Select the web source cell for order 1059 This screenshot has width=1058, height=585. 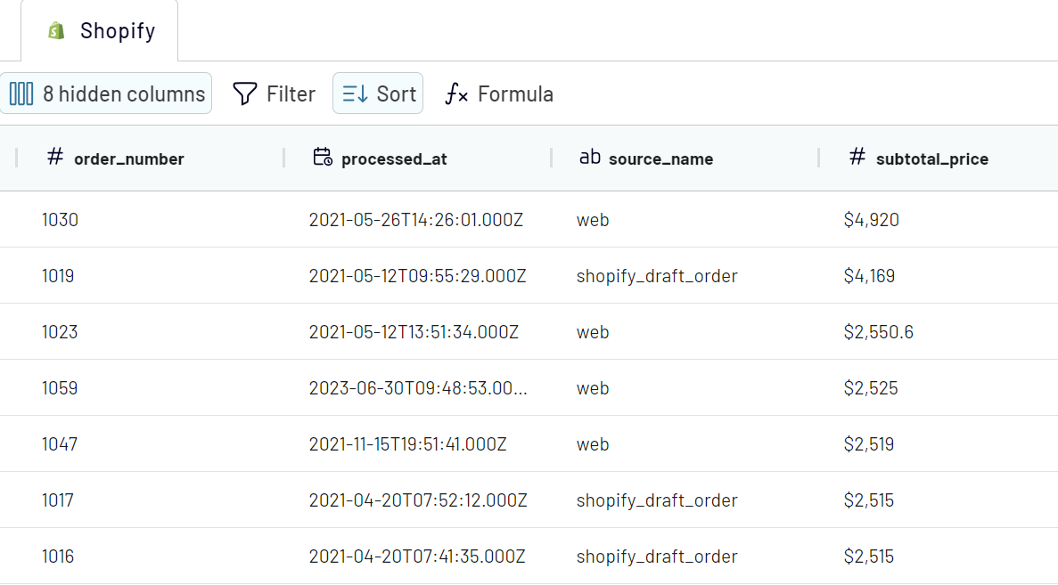click(x=593, y=387)
